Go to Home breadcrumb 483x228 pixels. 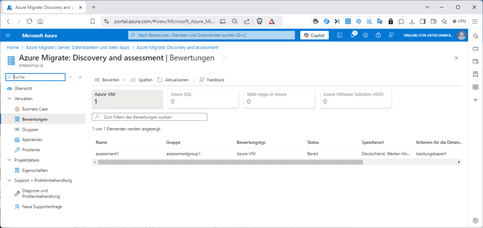(x=13, y=47)
